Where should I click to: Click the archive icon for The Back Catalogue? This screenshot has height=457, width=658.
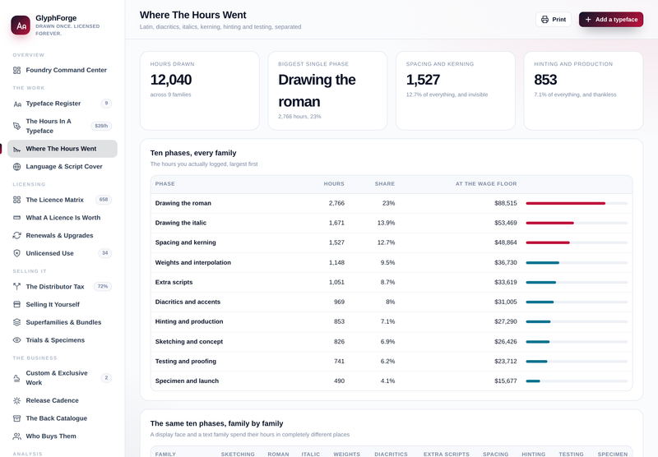coord(16,418)
